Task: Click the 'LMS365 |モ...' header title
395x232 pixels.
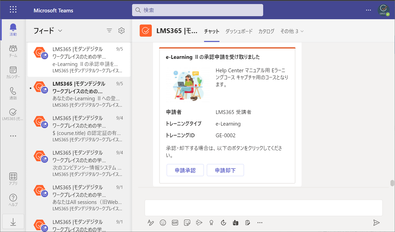Action: pos(177,31)
